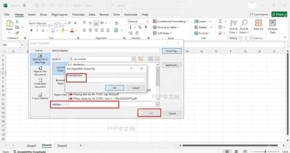Open the font name dropdown
Image resolution: width=290 pixels, height=153 pixels.
[x=55, y=23]
